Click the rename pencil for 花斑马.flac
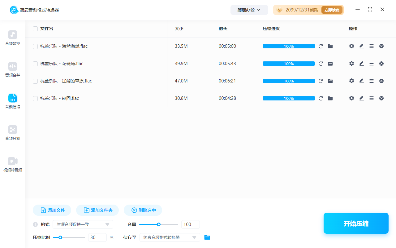The image size is (396, 248). [x=361, y=63]
